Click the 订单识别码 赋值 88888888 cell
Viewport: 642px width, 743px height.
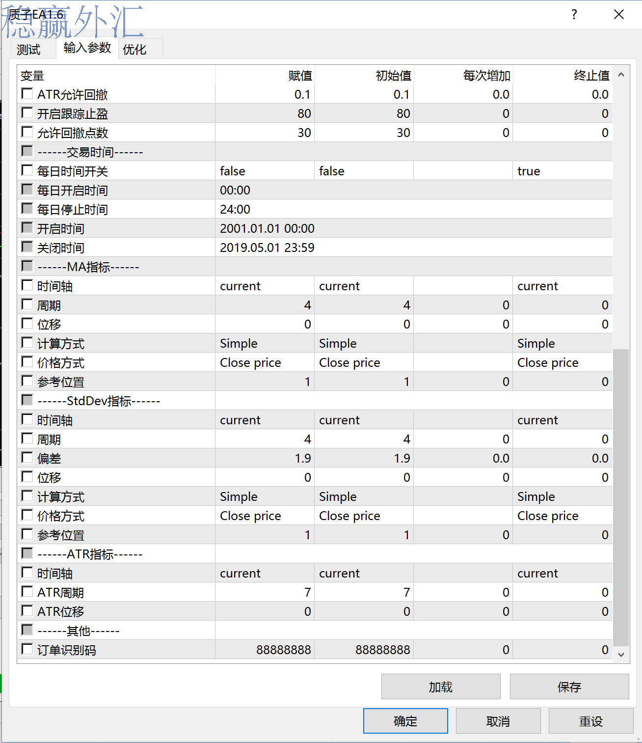click(265, 650)
